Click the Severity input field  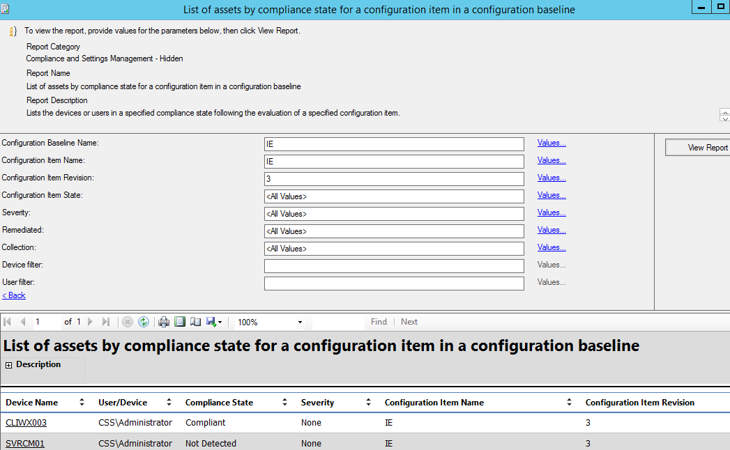click(394, 214)
